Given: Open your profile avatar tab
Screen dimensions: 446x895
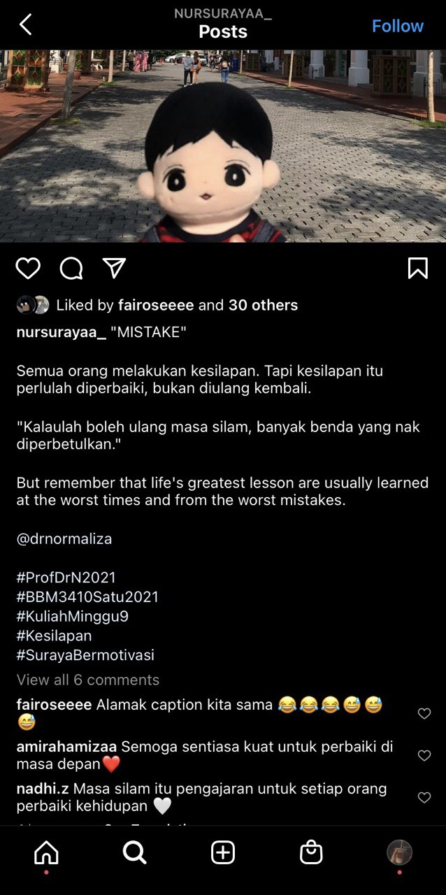Looking at the screenshot, I should click(x=399, y=852).
